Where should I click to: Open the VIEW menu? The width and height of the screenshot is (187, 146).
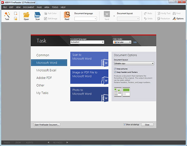click(x=18, y=7)
